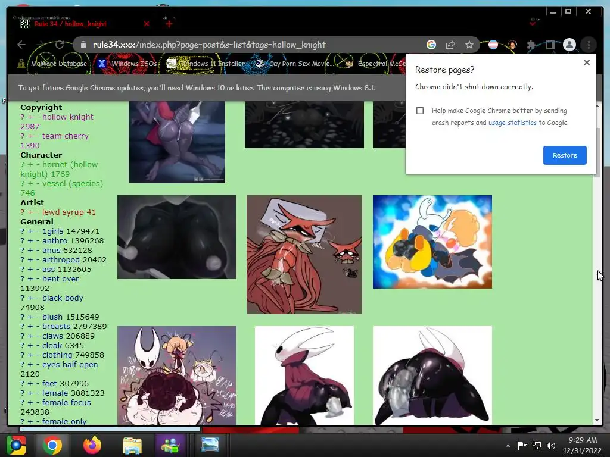View site info via the lock icon
The width and height of the screenshot is (610, 457).
83,45
